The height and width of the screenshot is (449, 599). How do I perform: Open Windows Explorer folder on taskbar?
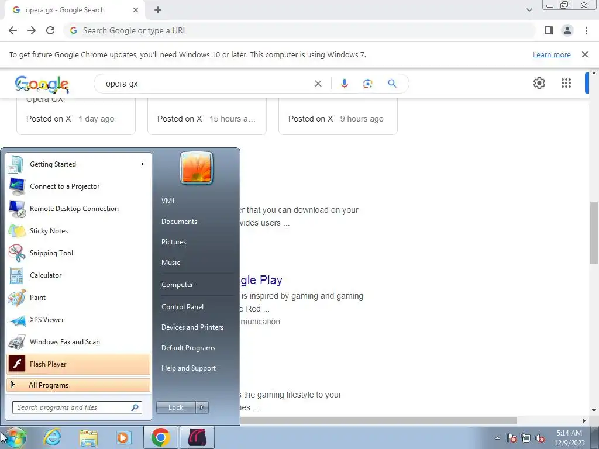pyautogui.click(x=88, y=437)
